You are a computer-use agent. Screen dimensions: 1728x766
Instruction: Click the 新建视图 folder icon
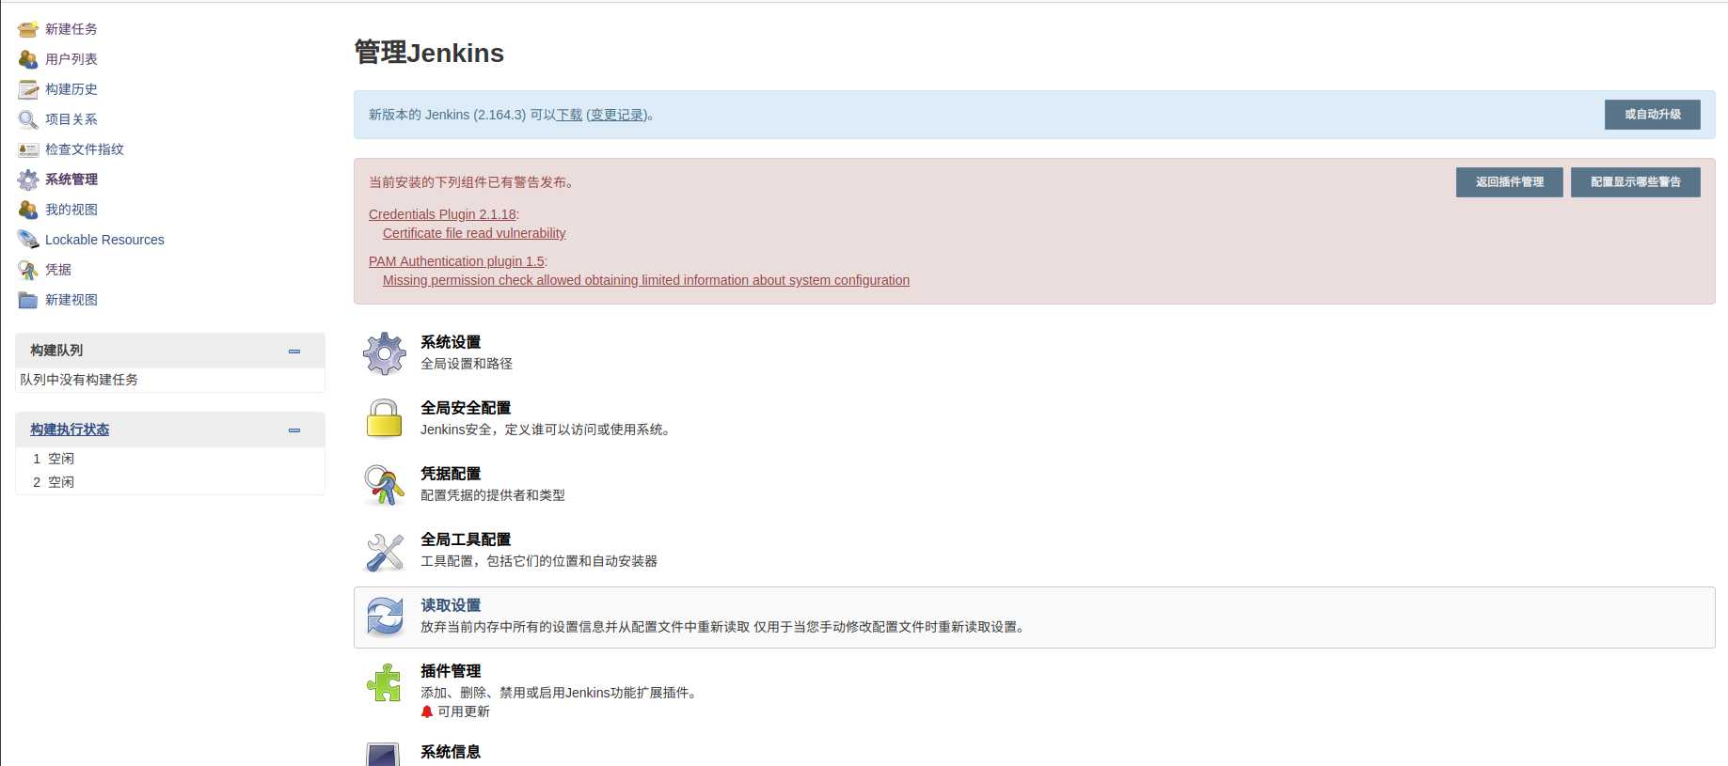point(28,300)
